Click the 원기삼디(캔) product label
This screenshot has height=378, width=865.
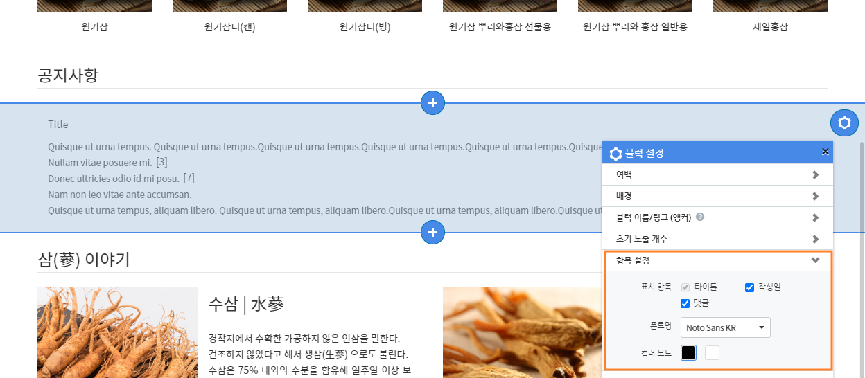click(x=230, y=28)
